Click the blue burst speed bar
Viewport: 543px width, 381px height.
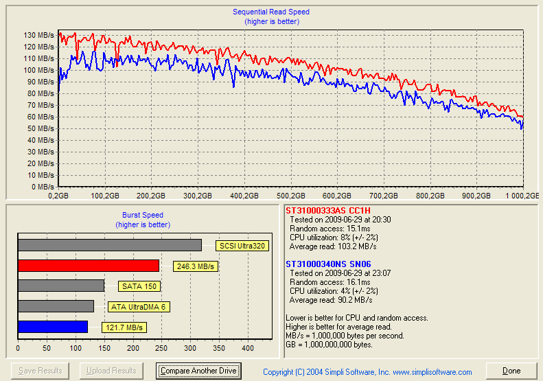pyautogui.click(x=53, y=327)
